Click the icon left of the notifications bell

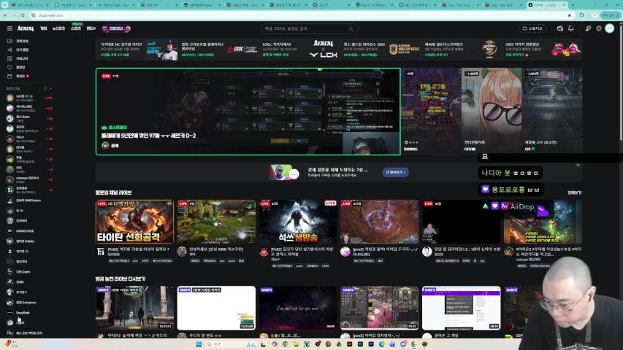[x=560, y=28]
